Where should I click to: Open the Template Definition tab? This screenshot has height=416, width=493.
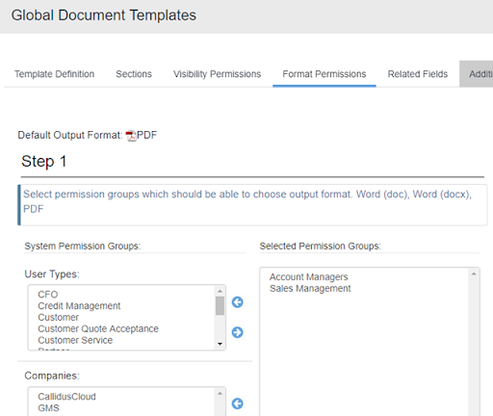pyautogui.click(x=54, y=74)
